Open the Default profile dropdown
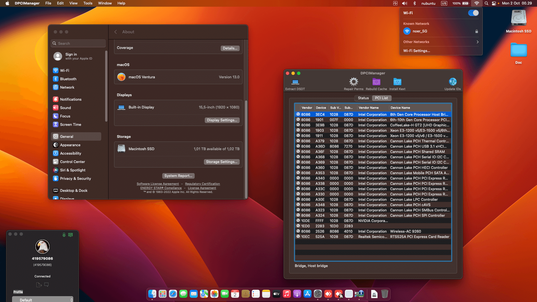Screen dimensions: 537x302 coord(43,299)
